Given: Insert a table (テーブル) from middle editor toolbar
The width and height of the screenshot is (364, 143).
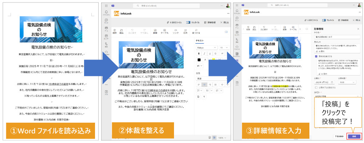Looking at the screenshot, I should coord(165,32).
